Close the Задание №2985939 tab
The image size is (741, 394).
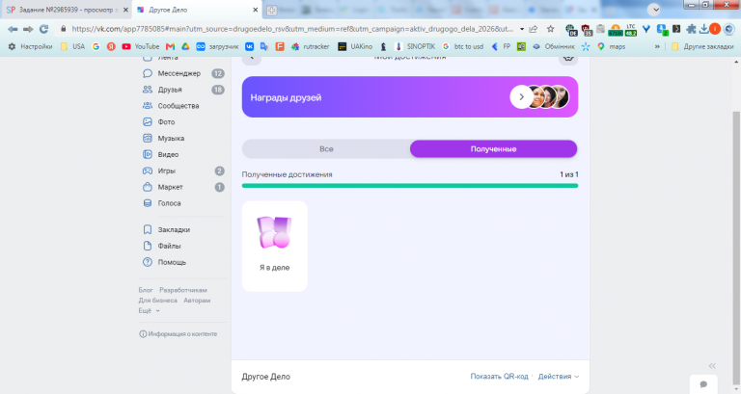point(125,10)
